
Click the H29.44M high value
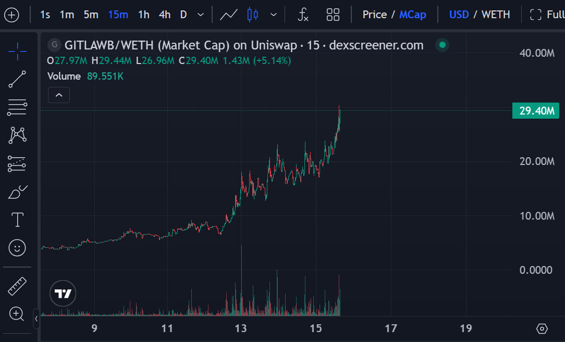(x=112, y=60)
